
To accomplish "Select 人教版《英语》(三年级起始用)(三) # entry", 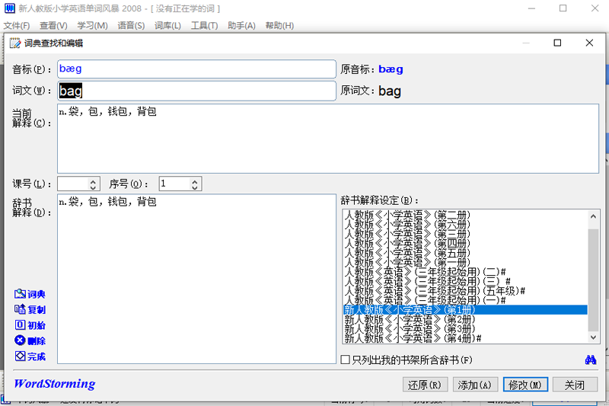I will pos(465,281).
